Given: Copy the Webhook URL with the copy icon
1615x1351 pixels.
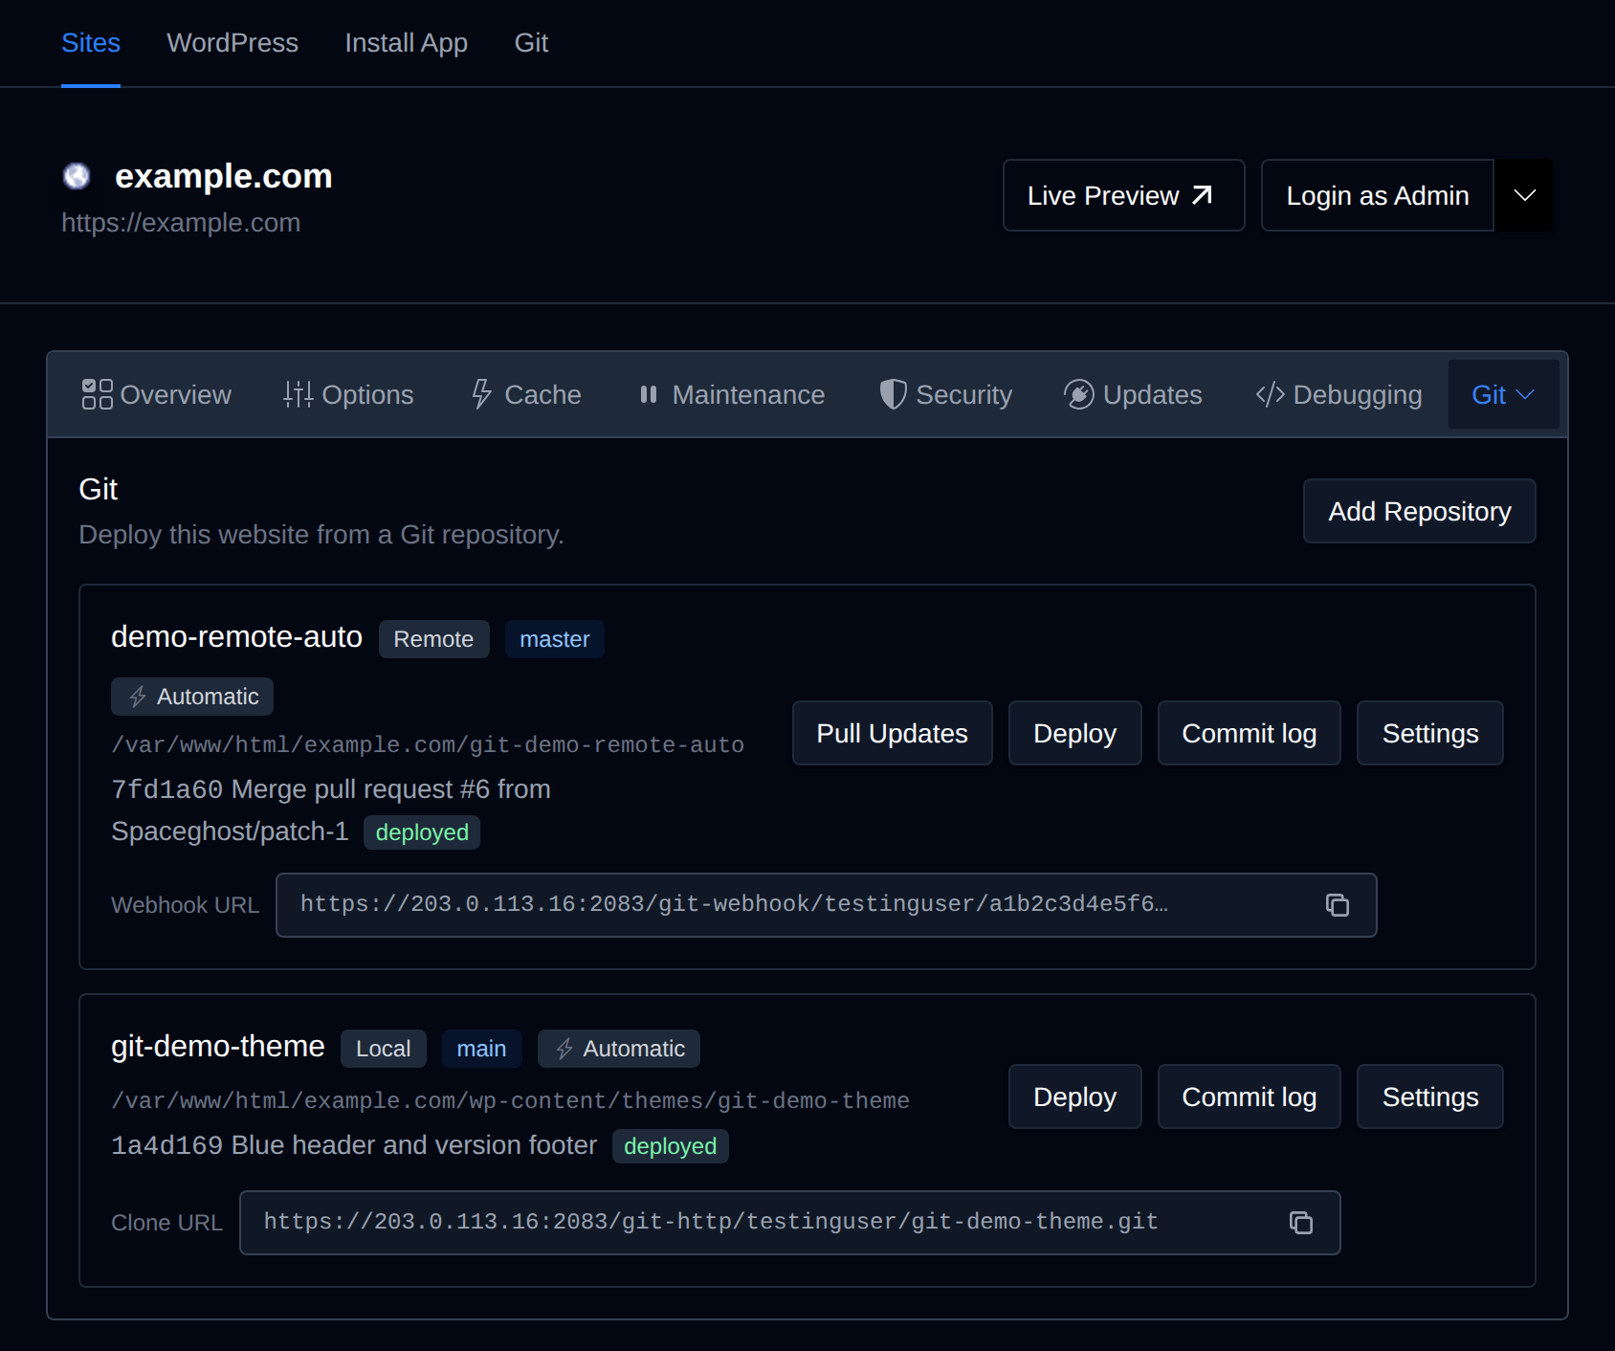Looking at the screenshot, I should (x=1338, y=905).
